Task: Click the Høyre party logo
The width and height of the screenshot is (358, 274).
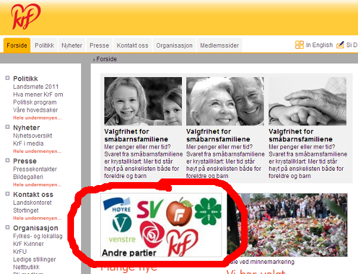Action: pyautogui.click(x=118, y=205)
